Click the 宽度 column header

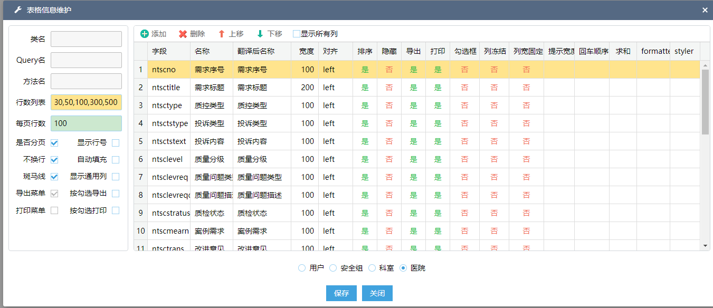[x=306, y=51]
